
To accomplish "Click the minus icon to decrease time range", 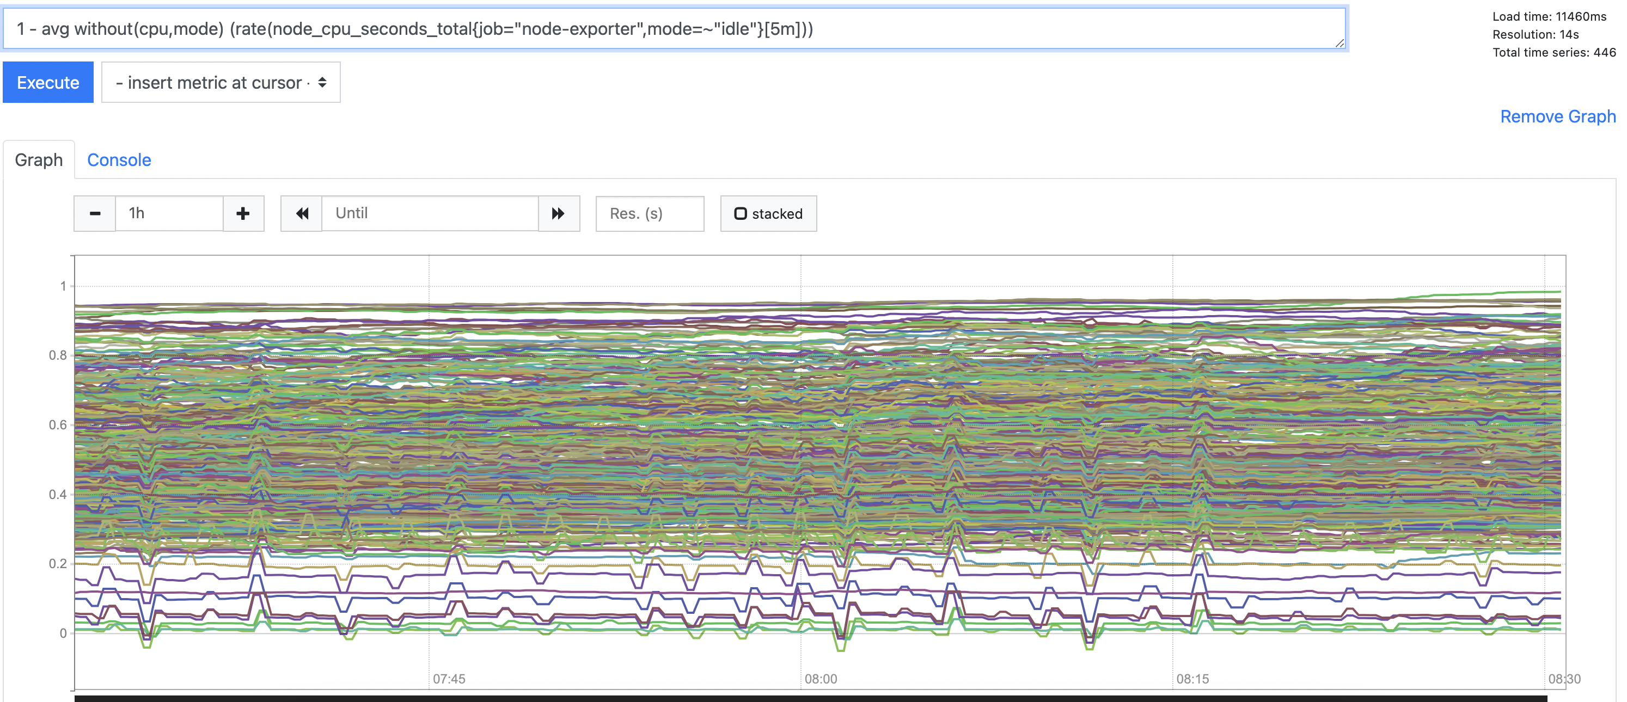I will coord(95,213).
